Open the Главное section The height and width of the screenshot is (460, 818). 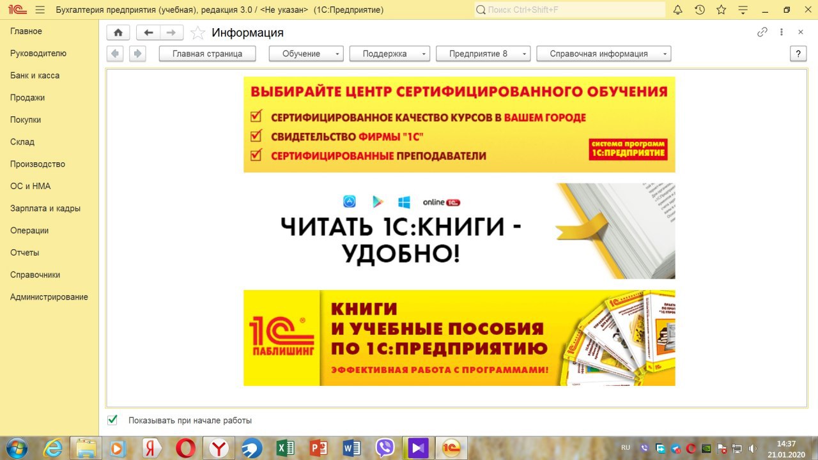(26, 31)
